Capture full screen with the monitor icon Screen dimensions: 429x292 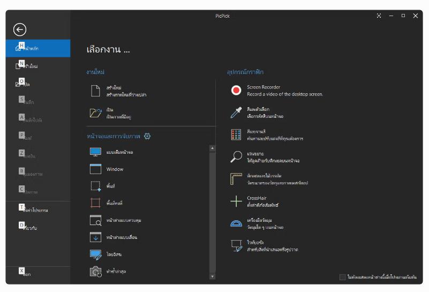pos(96,152)
